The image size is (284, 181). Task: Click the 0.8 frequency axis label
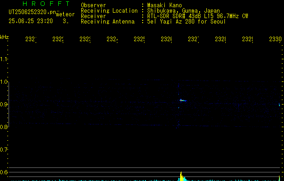tap(4, 127)
